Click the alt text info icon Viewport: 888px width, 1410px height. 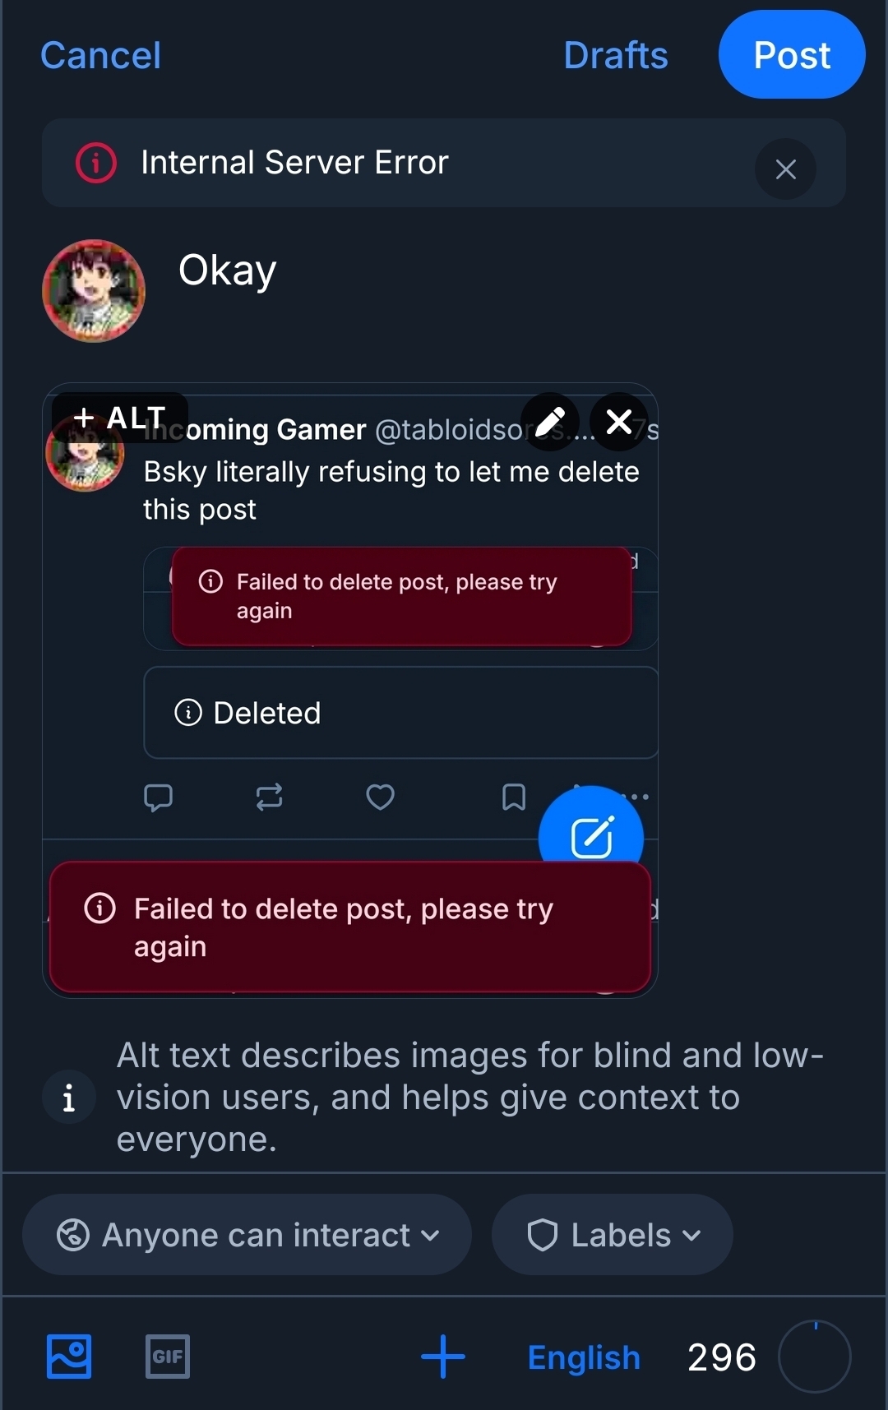pyautogui.click(x=69, y=1097)
